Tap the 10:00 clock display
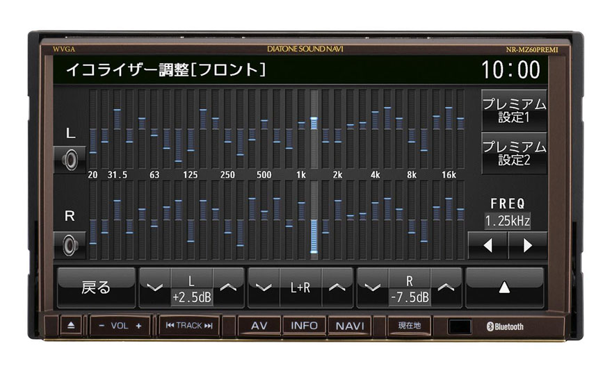 coord(511,69)
